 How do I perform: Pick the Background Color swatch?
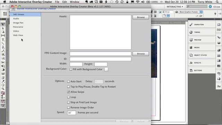tap(106, 69)
